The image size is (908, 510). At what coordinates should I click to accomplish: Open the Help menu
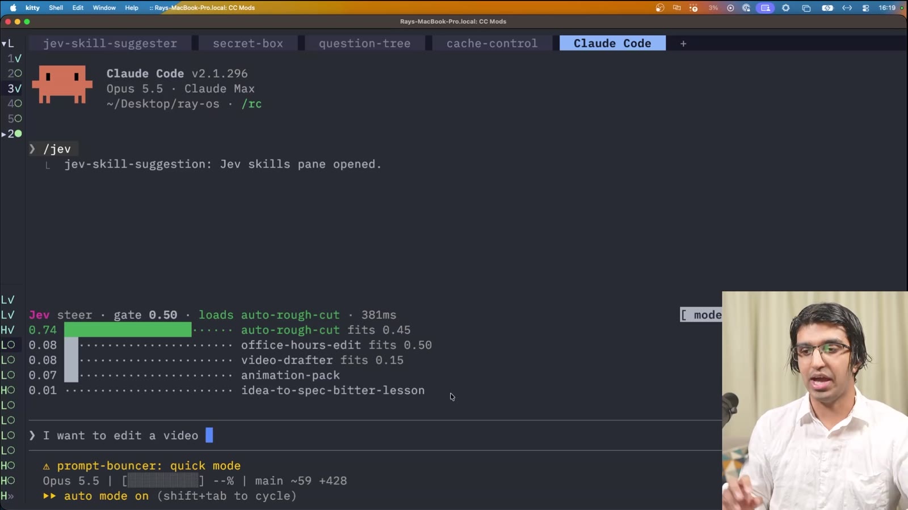(132, 8)
